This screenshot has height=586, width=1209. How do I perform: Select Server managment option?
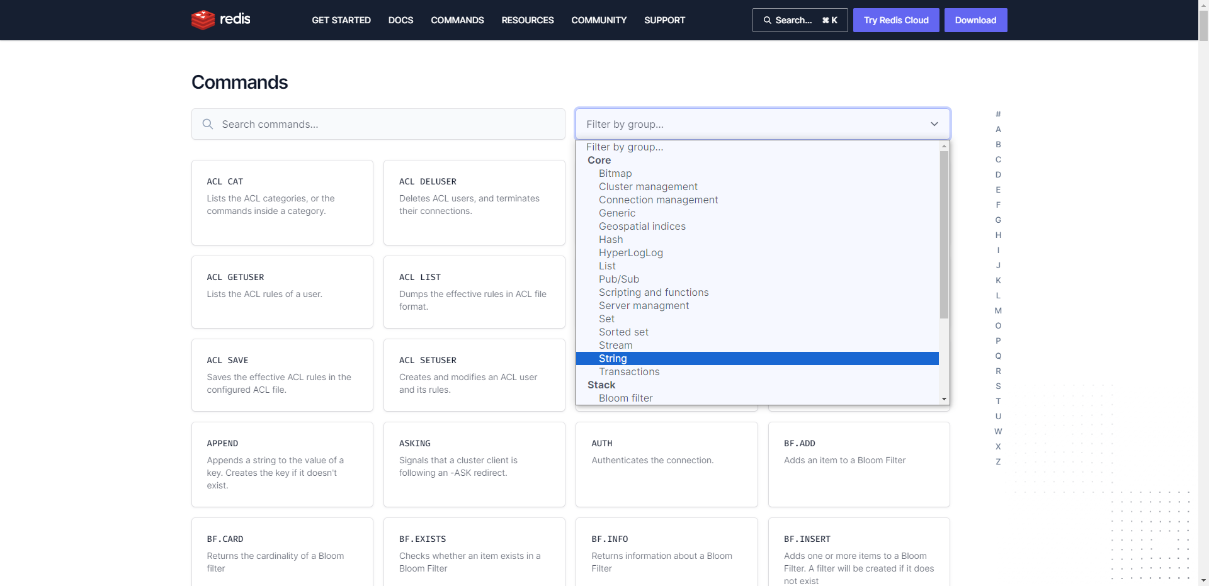pyautogui.click(x=758, y=305)
